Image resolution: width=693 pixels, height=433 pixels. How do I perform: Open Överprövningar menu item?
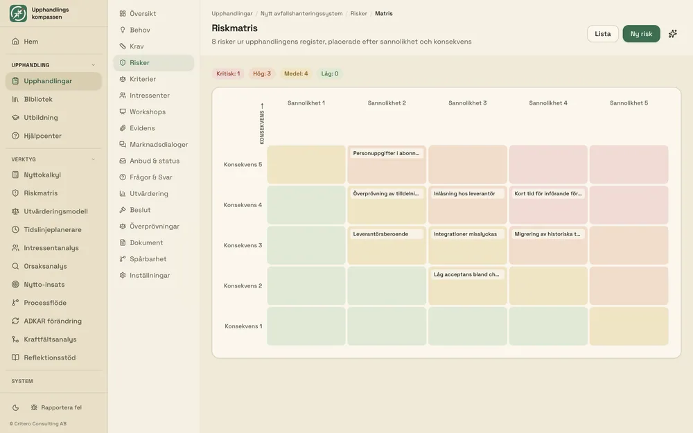coord(153,227)
